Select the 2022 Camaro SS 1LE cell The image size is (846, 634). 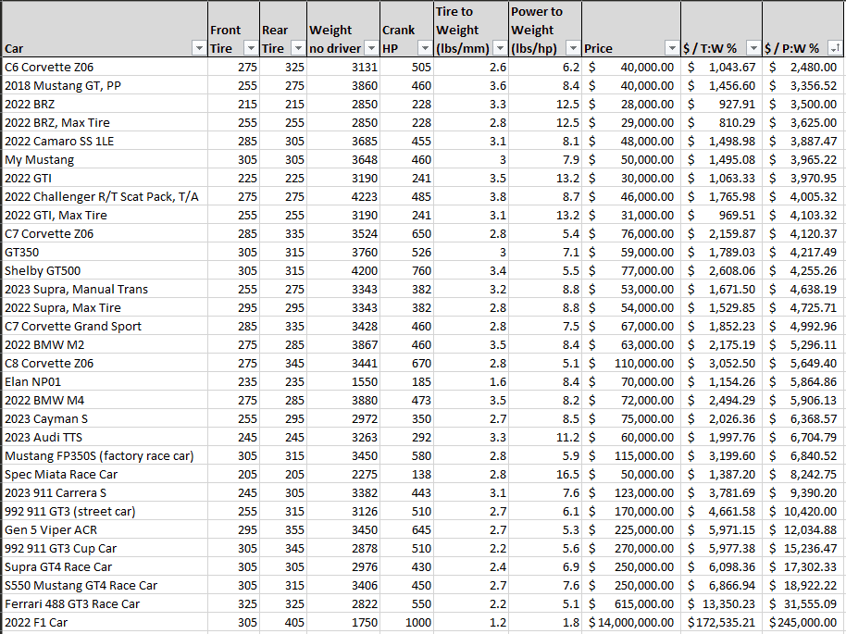[x=105, y=141]
